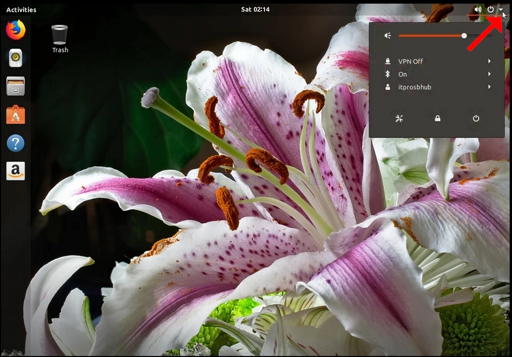Open Firefox from the dock
512x357 pixels.
click(x=15, y=30)
